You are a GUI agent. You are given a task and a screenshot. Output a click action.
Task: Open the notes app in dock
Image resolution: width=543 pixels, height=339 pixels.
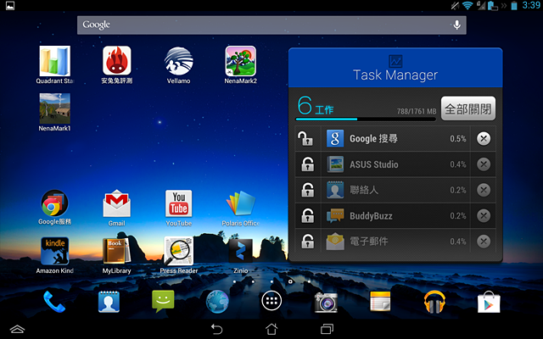[380, 302]
